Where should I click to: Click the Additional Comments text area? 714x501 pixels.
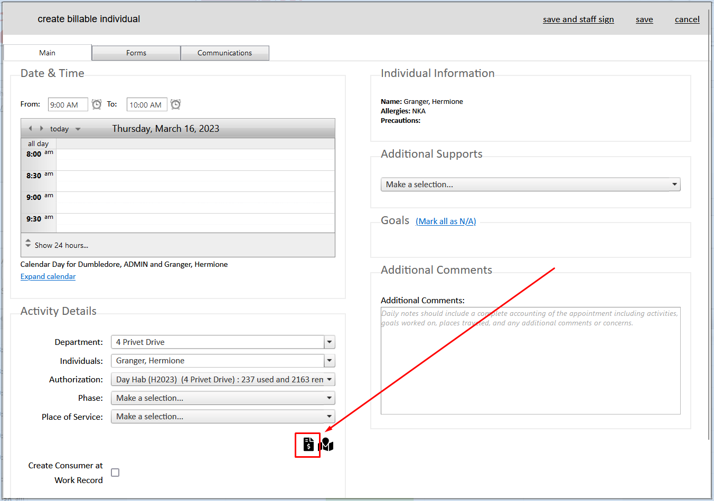coord(530,361)
